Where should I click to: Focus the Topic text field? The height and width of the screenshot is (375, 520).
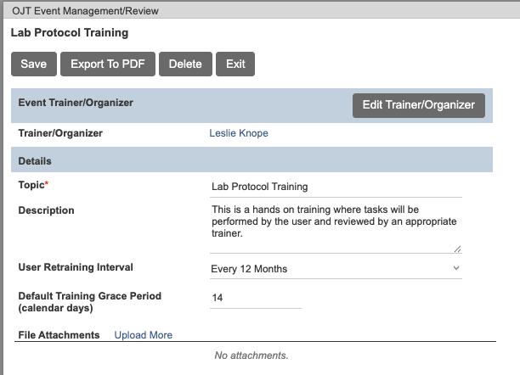(x=336, y=187)
